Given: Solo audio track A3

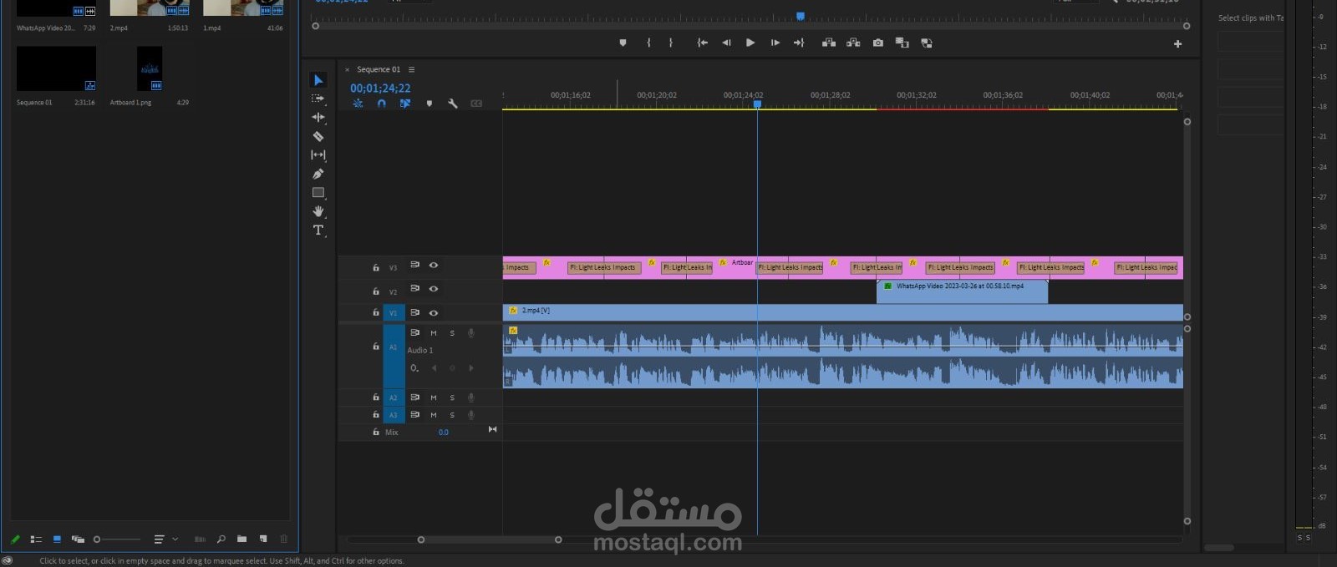Looking at the screenshot, I should (452, 415).
